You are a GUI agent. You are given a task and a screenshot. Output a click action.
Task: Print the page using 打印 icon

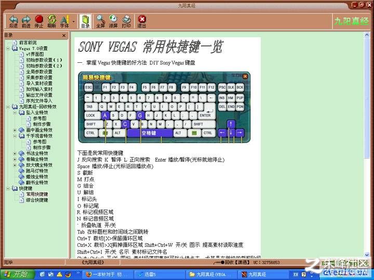[126, 21]
